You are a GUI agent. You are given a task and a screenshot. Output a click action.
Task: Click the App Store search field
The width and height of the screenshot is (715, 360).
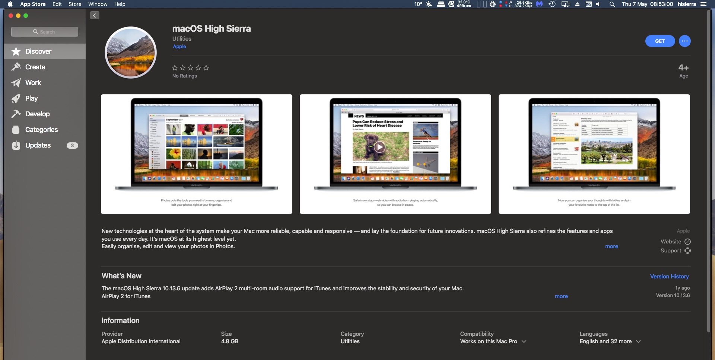pos(45,32)
